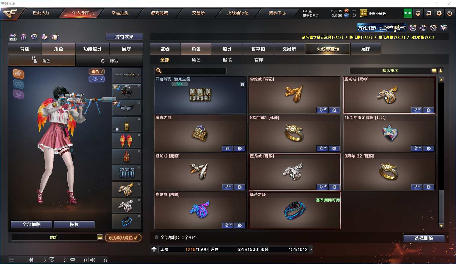Click the CF logo home icon
Image resolution: width=456 pixels, height=264 pixels.
pos(10,13)
